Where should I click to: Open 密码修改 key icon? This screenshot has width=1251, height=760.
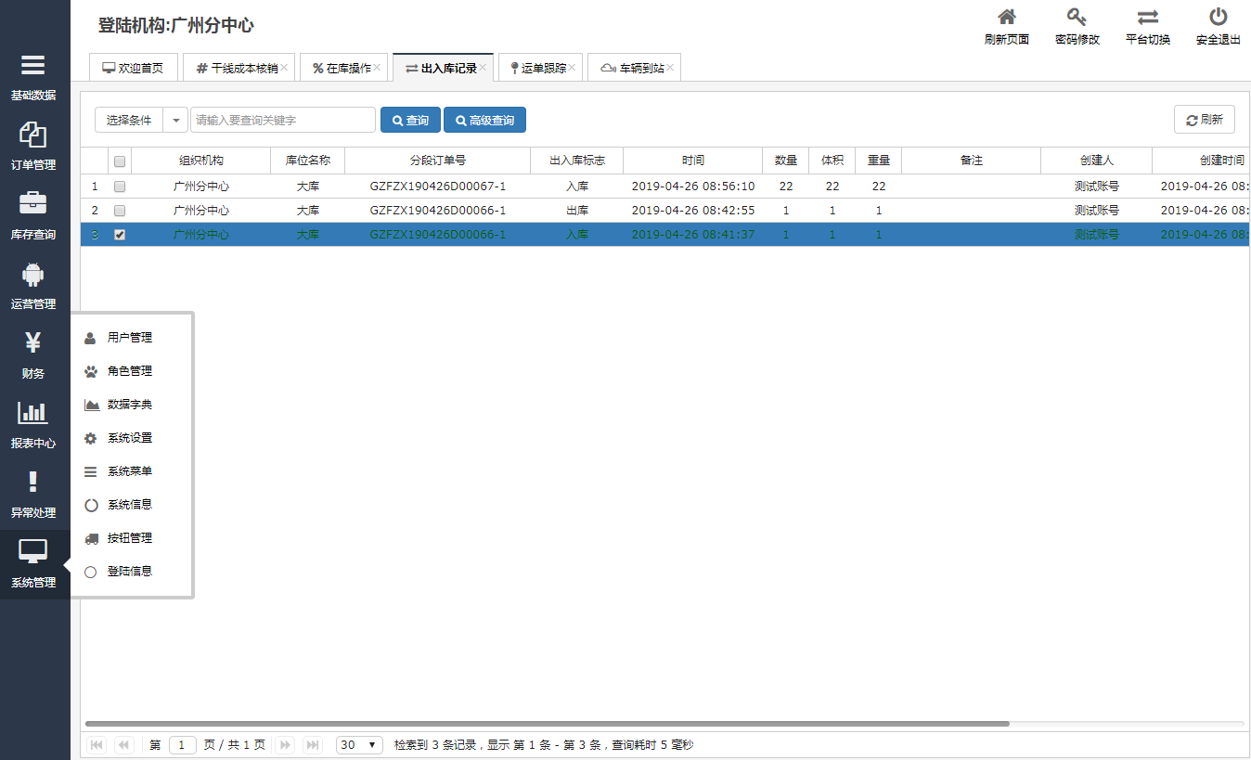[x=1077, y=18]
